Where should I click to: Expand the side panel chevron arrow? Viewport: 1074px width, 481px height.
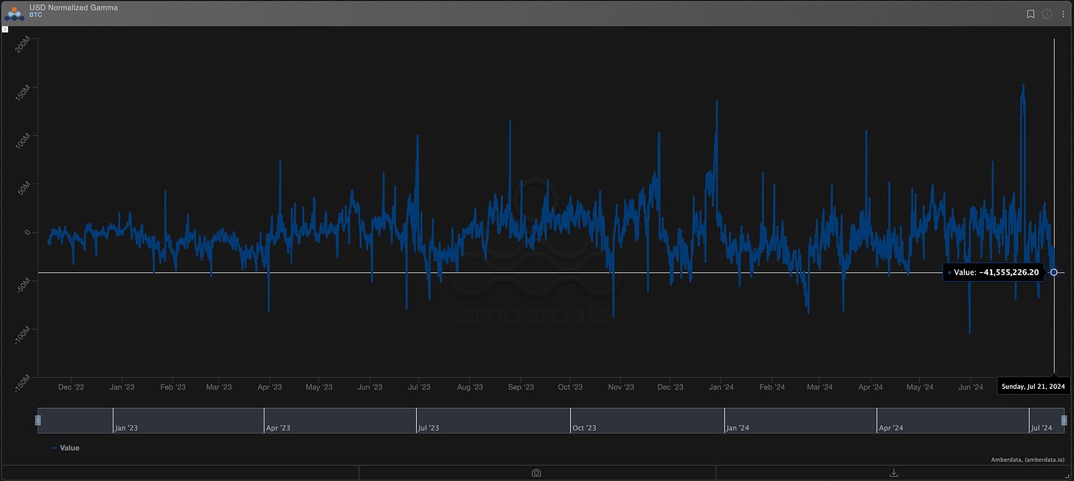point(4,30)
